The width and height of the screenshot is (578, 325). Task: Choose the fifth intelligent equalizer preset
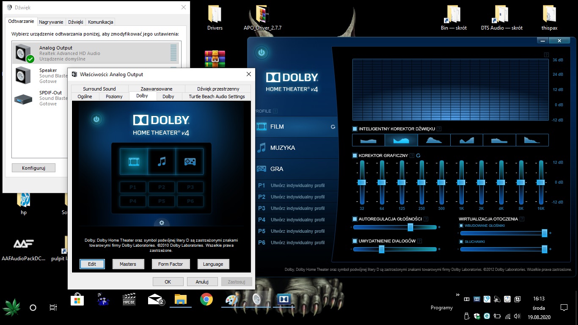coord(500,140)
